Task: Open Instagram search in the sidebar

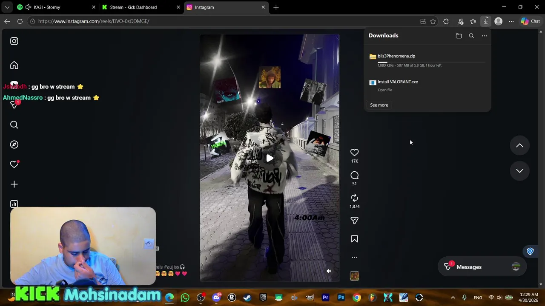Action: click(x=14, y=125)
